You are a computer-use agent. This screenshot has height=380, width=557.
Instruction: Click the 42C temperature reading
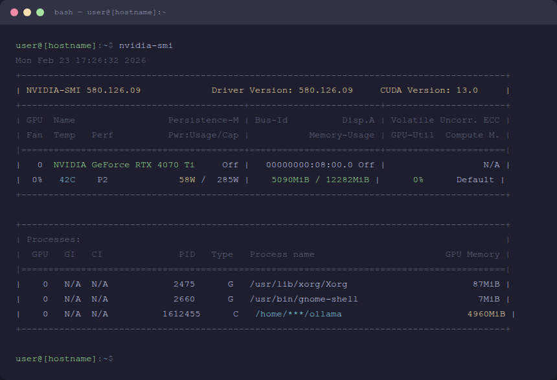67,180
